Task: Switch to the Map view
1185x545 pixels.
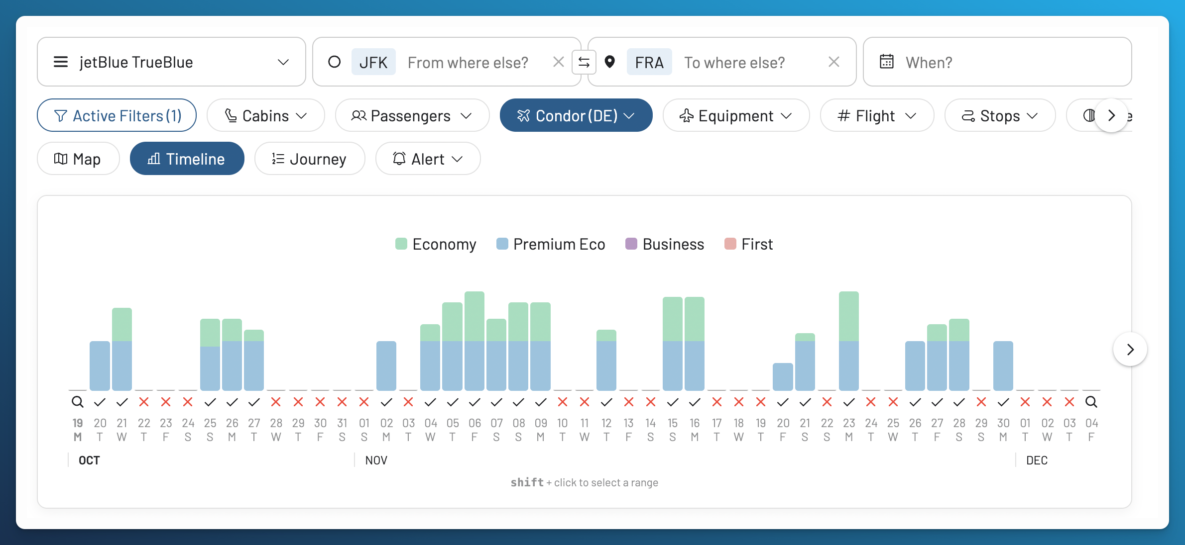Action: click(x=78, y=159)
